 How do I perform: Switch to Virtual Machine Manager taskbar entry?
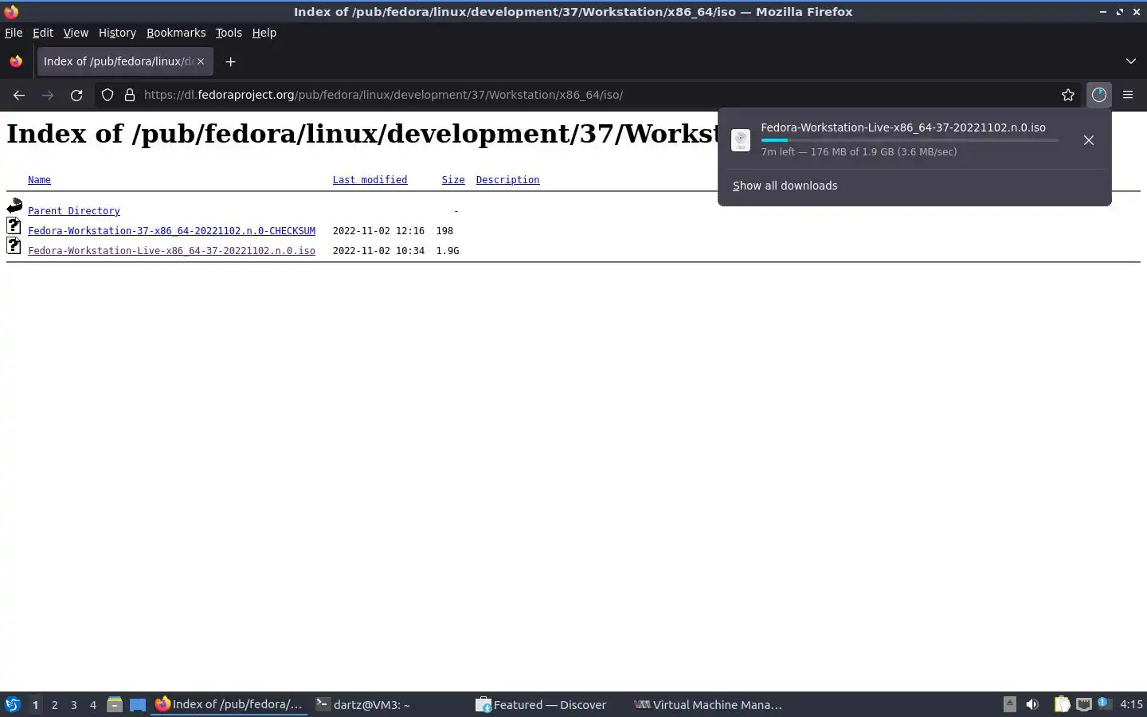708,704
